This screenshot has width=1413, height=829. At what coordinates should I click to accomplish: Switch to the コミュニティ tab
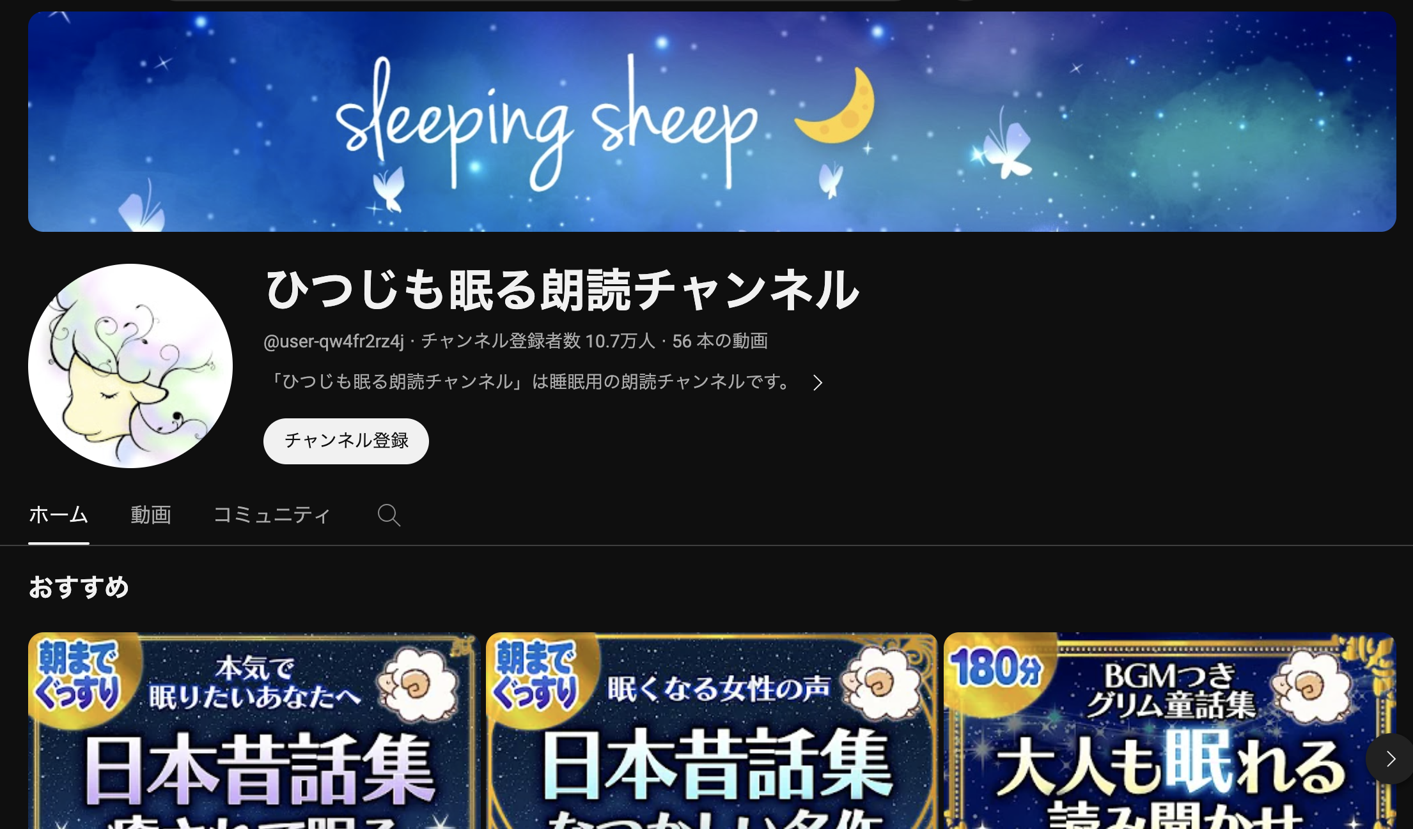point(272,515)
